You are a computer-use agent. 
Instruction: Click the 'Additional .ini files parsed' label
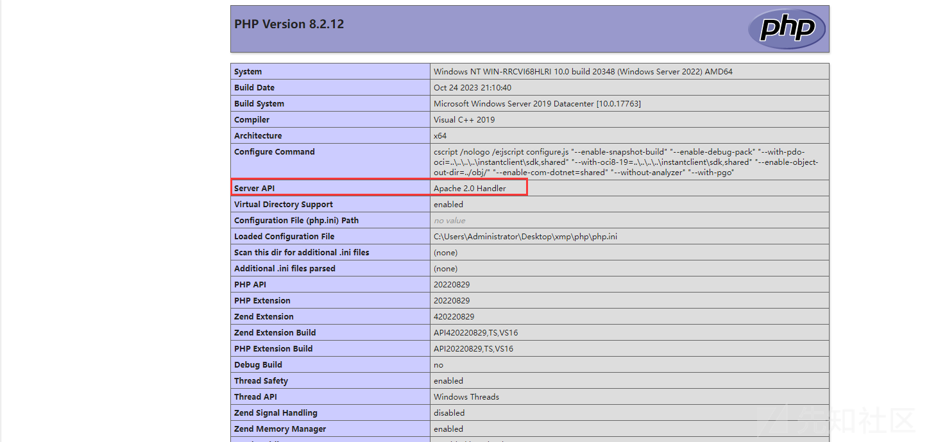click(x=285, y=269)
